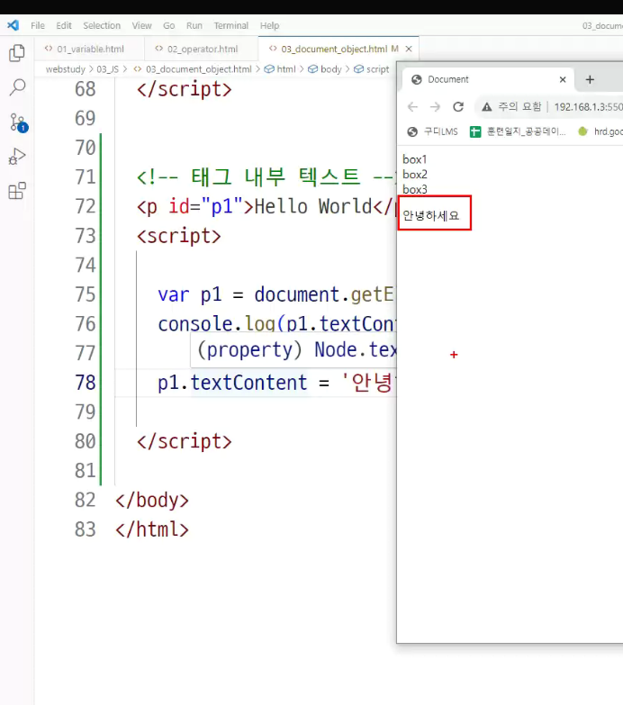Close the Document browser tab
623x705 pixels.
(563, 79)
